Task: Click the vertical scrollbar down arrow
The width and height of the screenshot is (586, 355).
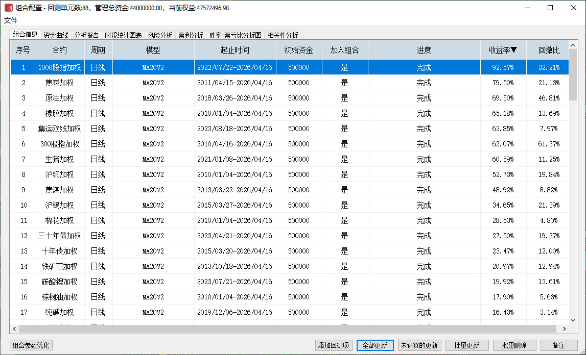Action: (573, 319)
